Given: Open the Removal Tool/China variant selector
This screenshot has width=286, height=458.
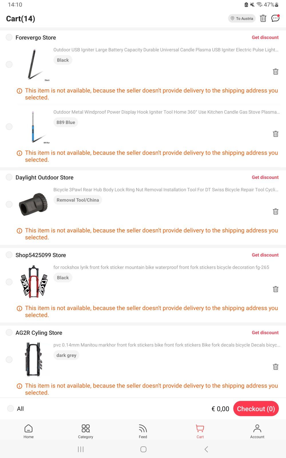Looking at the screenshot, I should coord(78,200).
